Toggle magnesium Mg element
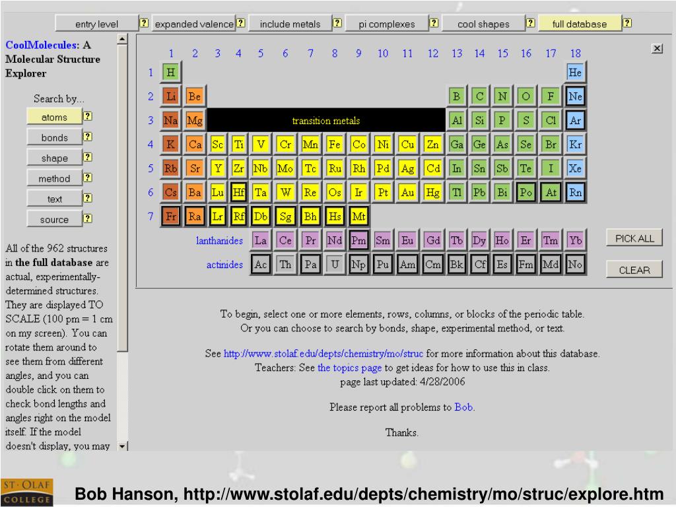This screenshot has width=676, height=507. click(195, 120)
